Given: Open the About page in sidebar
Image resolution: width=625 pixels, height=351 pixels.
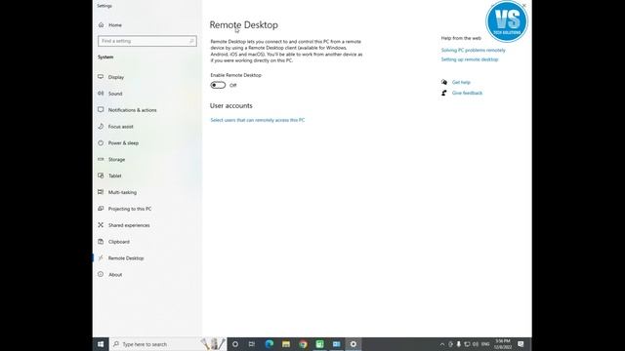Looking at the screenshot, I should click(x=110, y=275).
